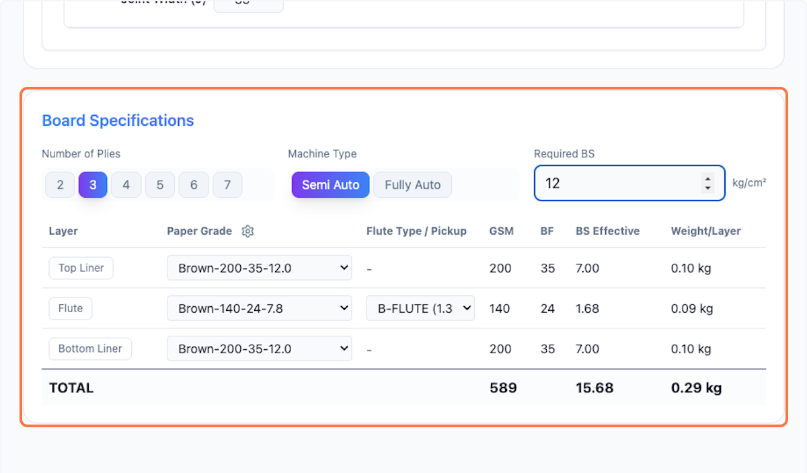Decrement Required BS with down arrow
This screenshot has width=807, height=473.
coord(707,188)
